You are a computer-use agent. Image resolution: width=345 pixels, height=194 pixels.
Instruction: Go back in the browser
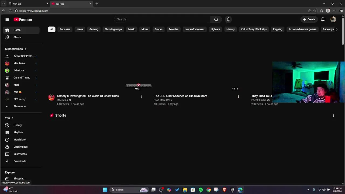[x=3, y=11]
